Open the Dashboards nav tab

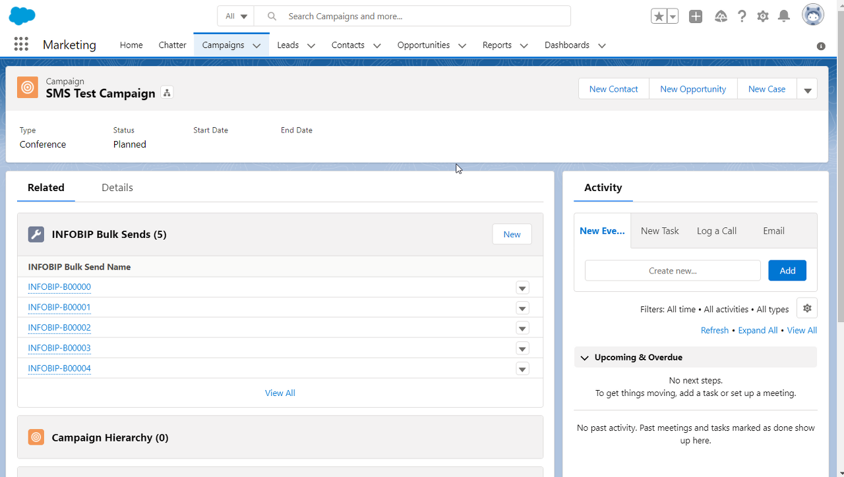click(x=566, y=45)
